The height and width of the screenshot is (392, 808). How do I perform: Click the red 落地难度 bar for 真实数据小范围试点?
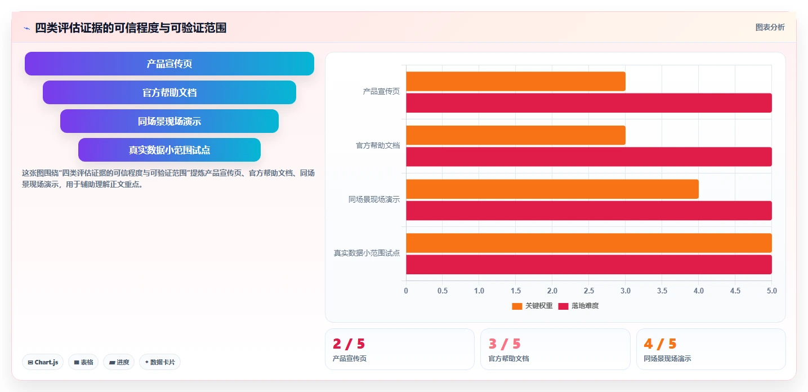589,265
